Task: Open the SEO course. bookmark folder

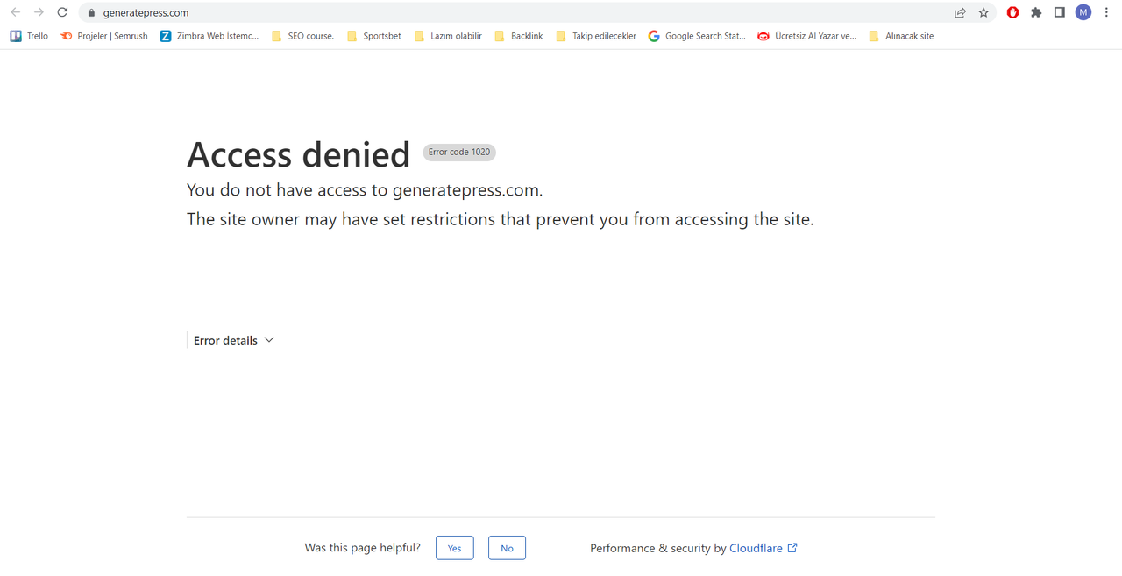Action: [x=303, y=36]
